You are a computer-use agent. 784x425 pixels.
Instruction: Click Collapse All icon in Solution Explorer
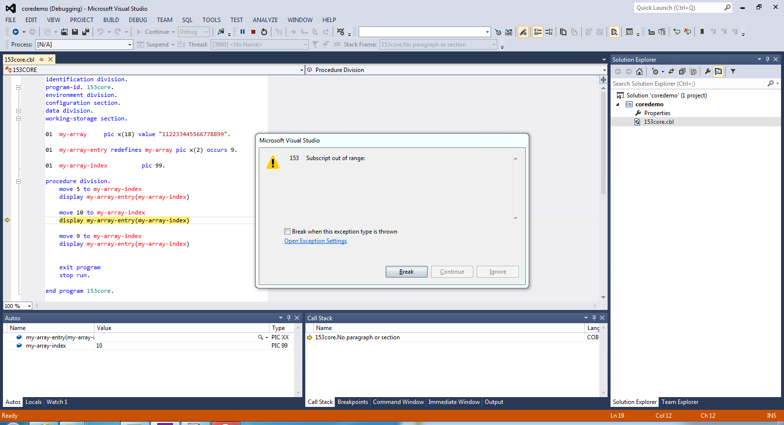[682, 71]
